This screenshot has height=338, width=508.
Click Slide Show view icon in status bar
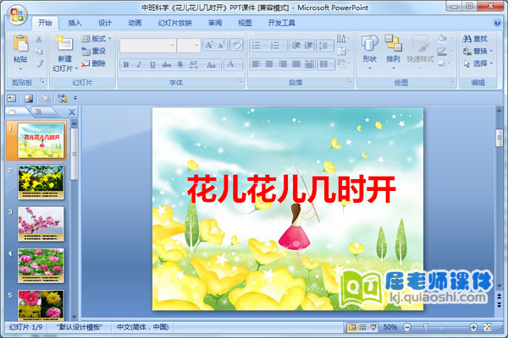tap(373, 328)
